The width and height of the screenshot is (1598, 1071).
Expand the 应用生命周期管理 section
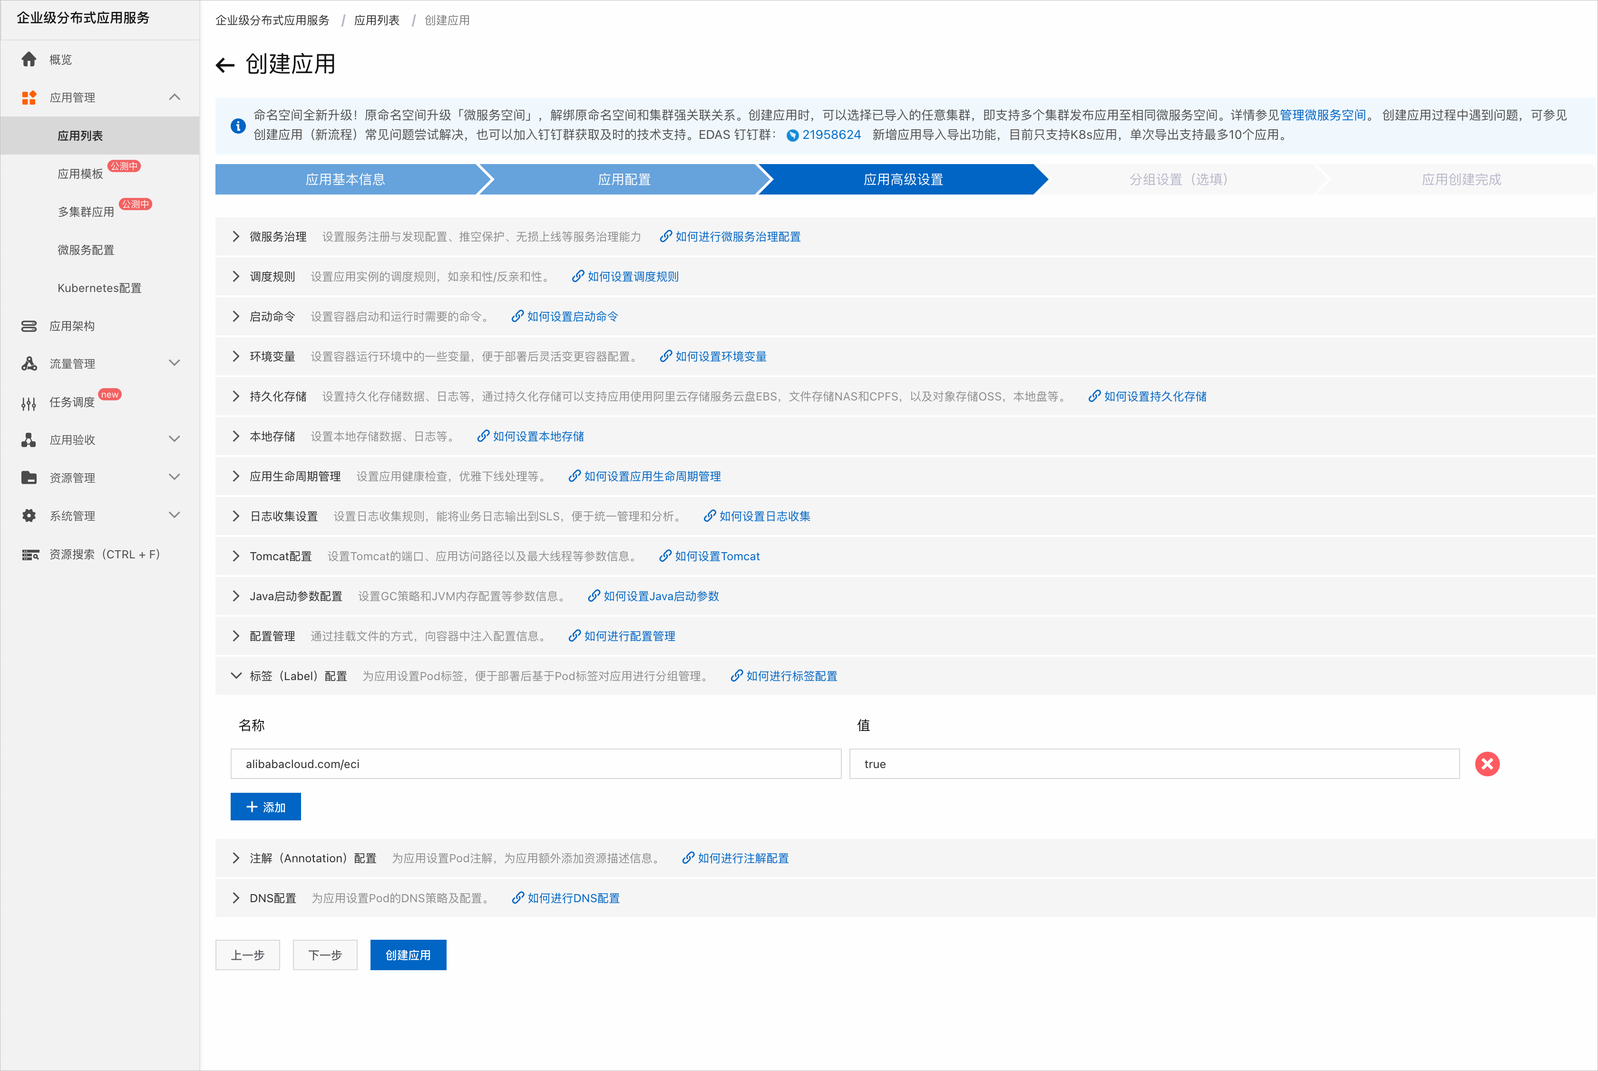[235, 476]
